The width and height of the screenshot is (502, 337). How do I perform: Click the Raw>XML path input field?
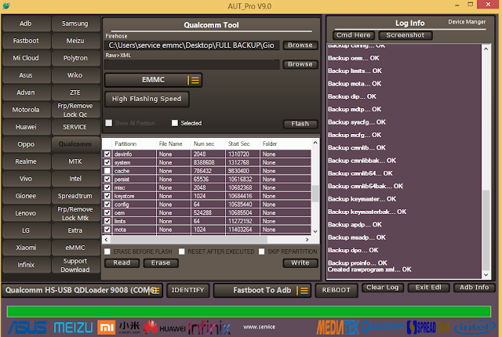(191, 64)
